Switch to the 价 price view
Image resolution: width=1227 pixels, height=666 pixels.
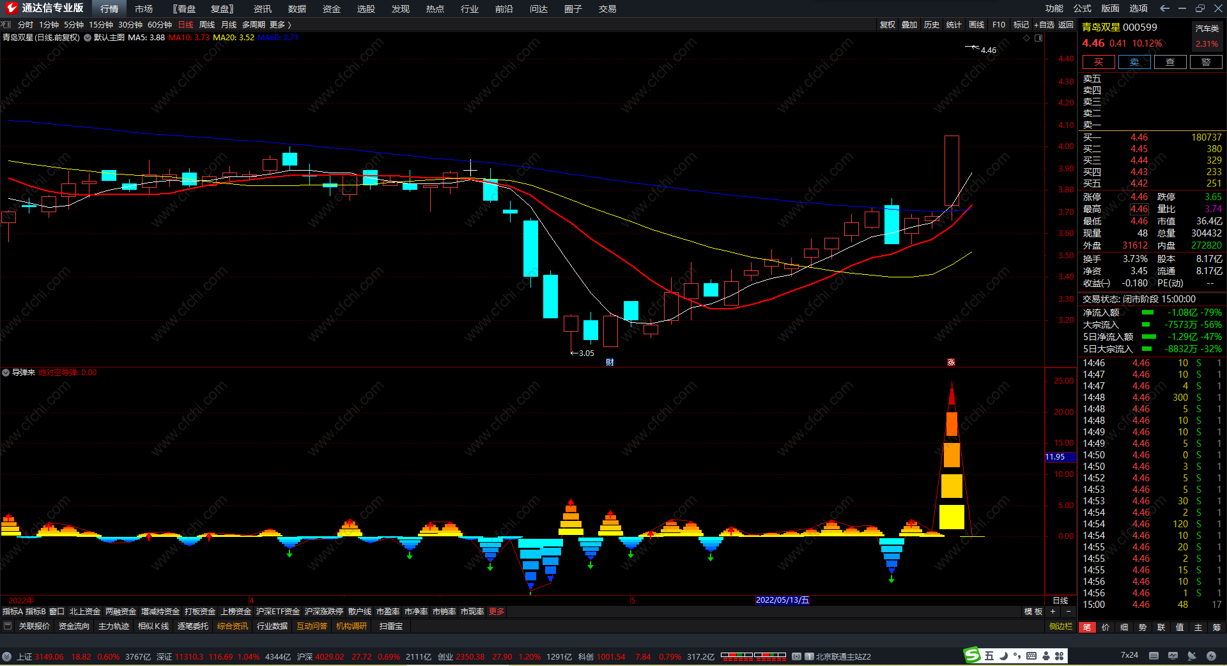coord(1106,627)
